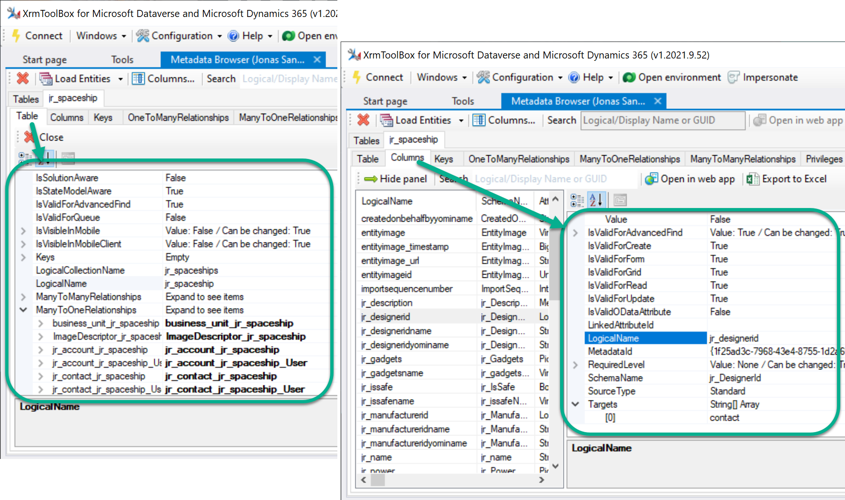
Task: Open Configuration menu in the left window
Action: 179,36
